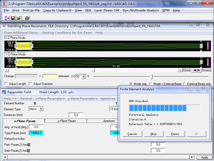
Task: Click resonator scrollbar left arrow
Action: coord(7,70)
